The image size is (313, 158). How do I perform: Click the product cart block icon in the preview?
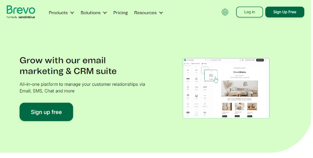click(x=188, y=105)
